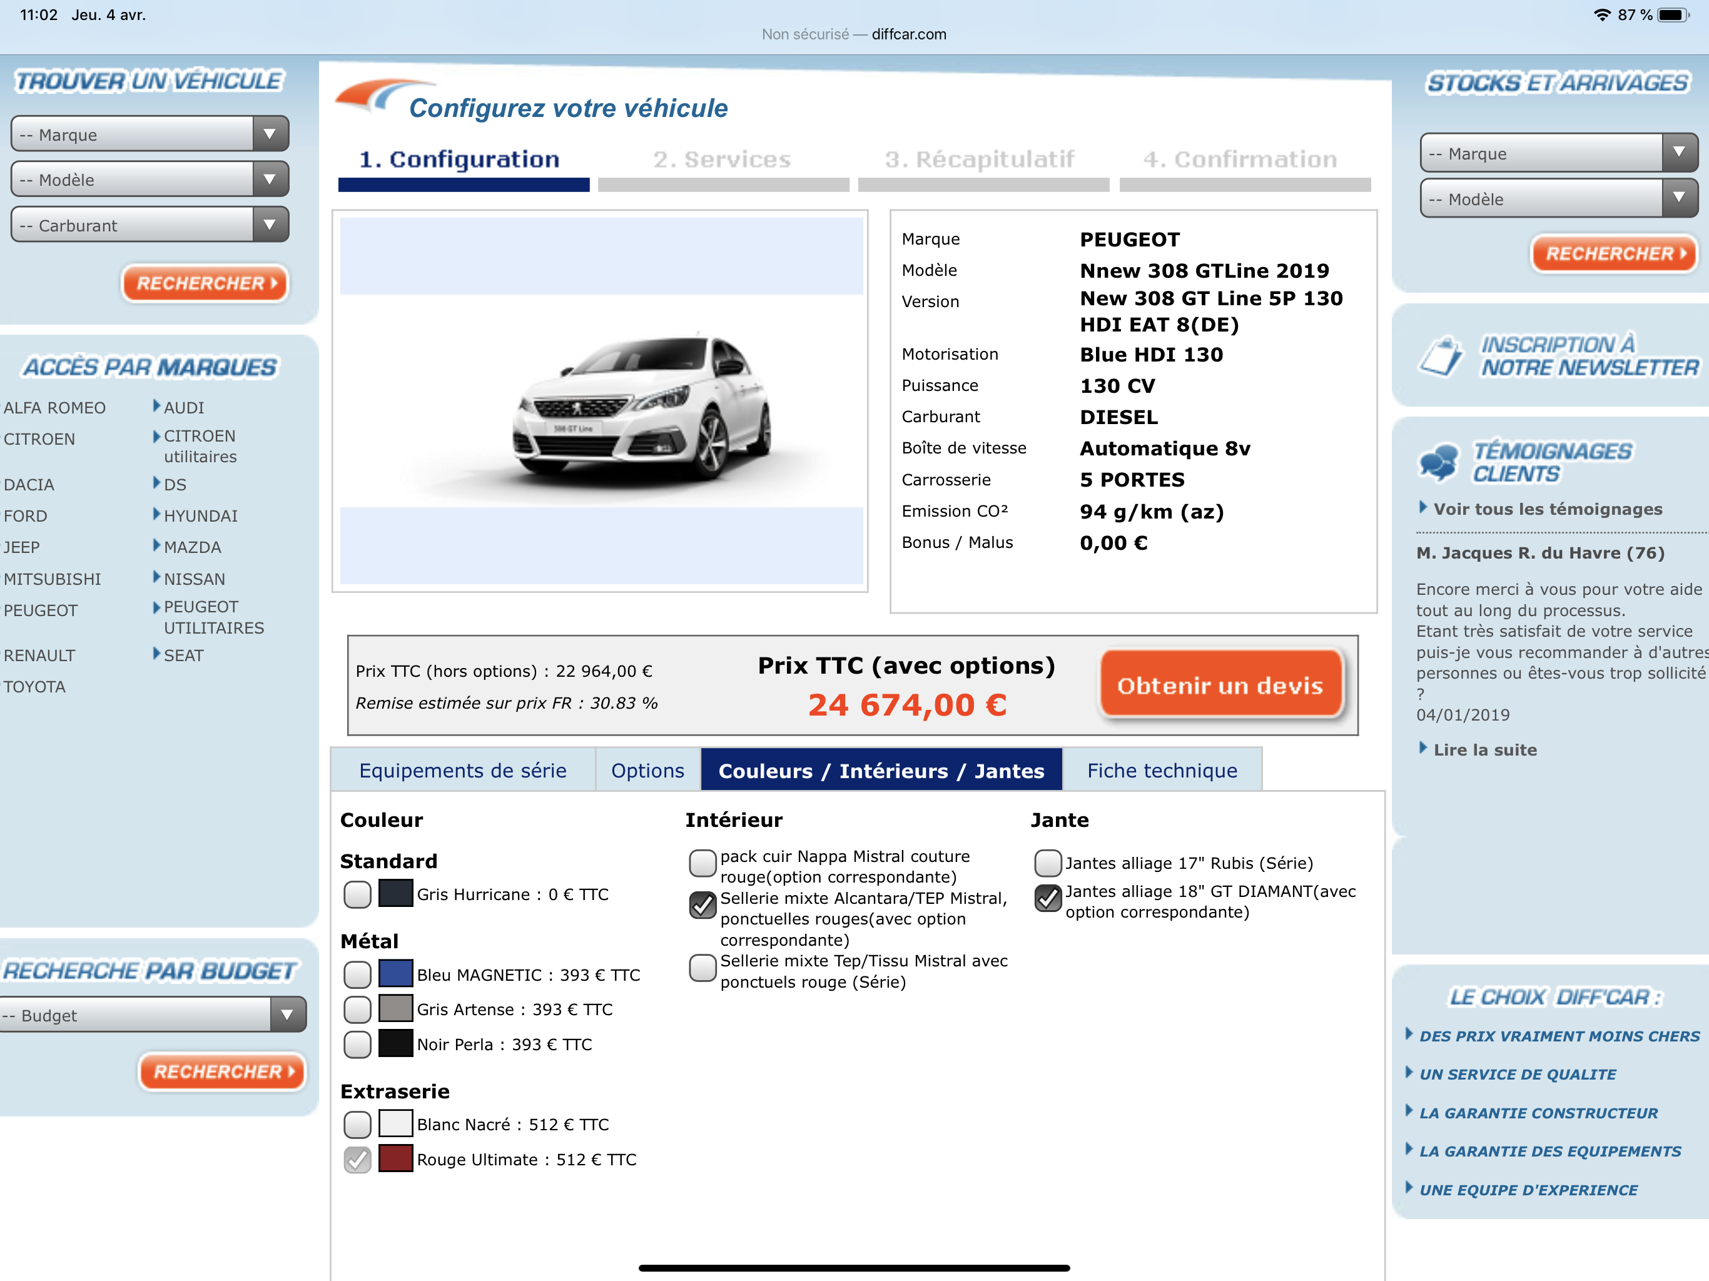Click Rechercher in Stocks et Arrivages
This screenshot has width=1709, height=1281.
tap(1614, 253)
